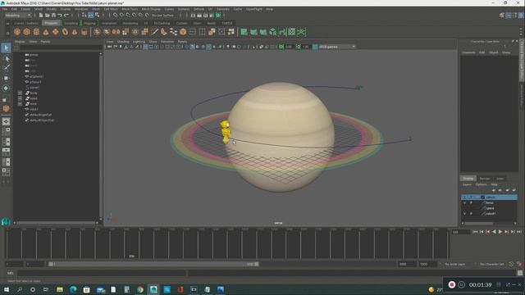Viewport: 525px width, 295px height.
Task: Toggle visibility of the saturn layer
Action: [464, 197]
